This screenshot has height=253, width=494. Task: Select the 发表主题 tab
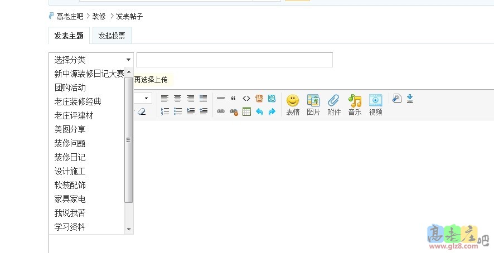pyautogui.click(x=69, y=36)
